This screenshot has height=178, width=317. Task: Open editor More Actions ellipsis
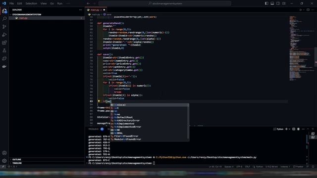[x=313, y=10]
